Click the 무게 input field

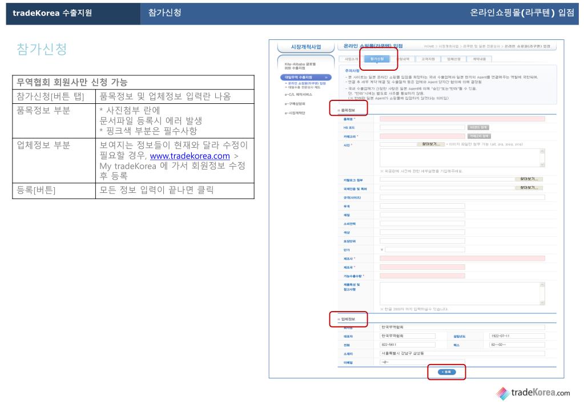tap(422, 206)
